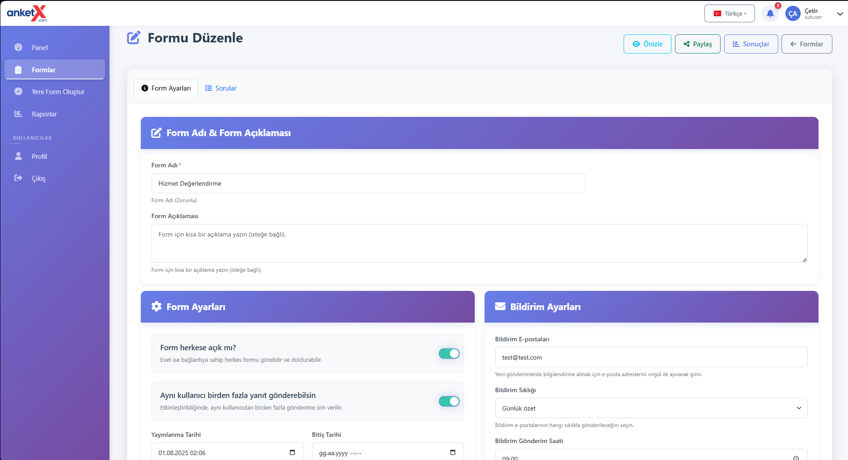Expand the Bildirim Sıklığı dropdown
Image resolution: width=848 pixels, height=460 pixels.
tap(651, 408)
